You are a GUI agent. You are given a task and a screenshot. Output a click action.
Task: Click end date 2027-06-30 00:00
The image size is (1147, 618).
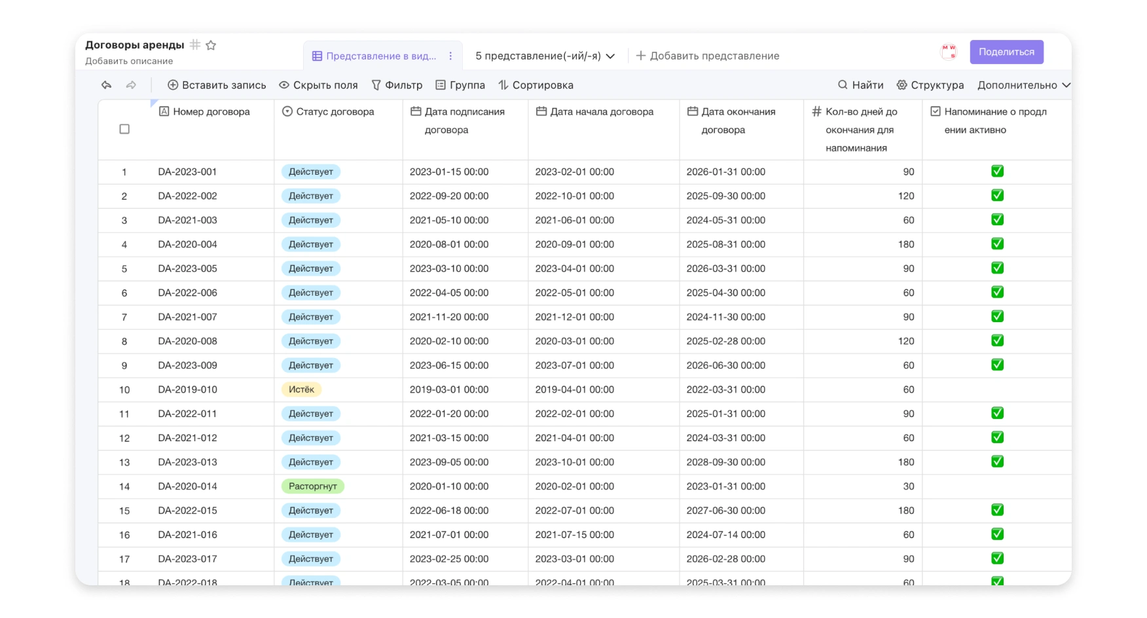(x=725, y=511)
